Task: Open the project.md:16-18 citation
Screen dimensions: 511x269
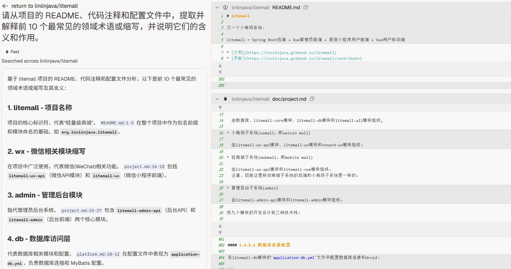Action: [x=144, y=167]
